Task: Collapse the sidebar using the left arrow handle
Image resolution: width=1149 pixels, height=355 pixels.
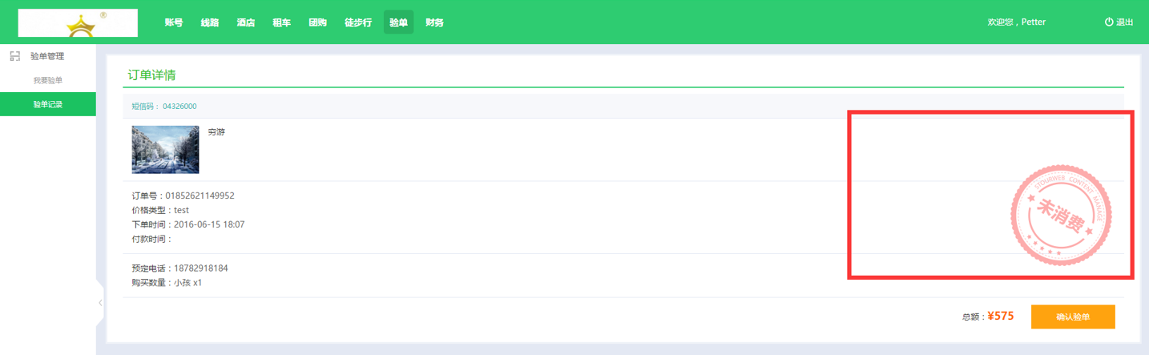Action: tap(100, 303)
